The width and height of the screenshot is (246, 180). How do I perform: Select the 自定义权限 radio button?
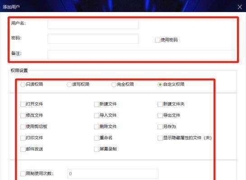[160, 85]
